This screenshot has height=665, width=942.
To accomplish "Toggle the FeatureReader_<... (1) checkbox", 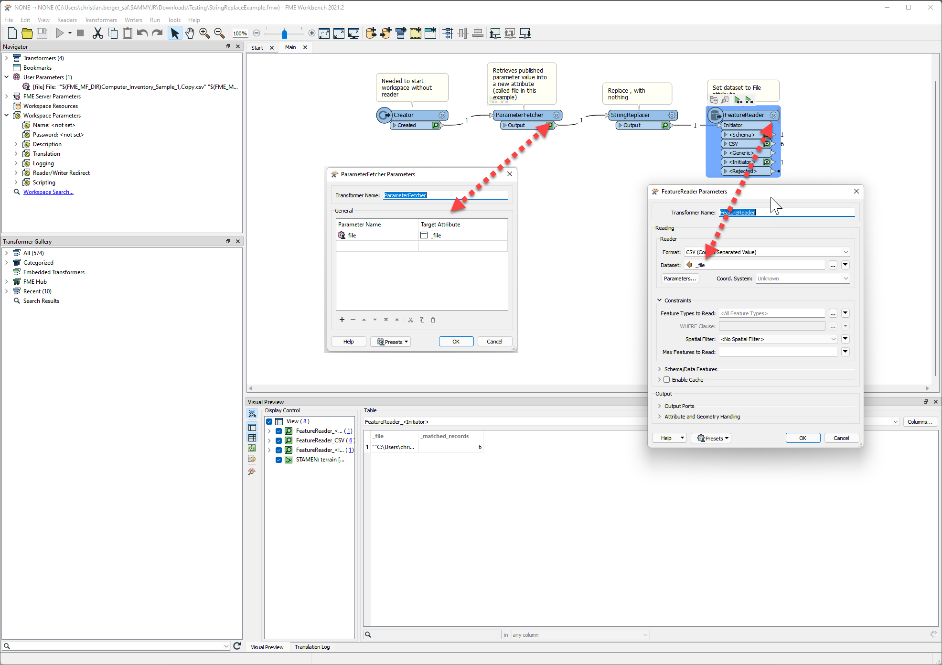I will [x=278, y=431].
